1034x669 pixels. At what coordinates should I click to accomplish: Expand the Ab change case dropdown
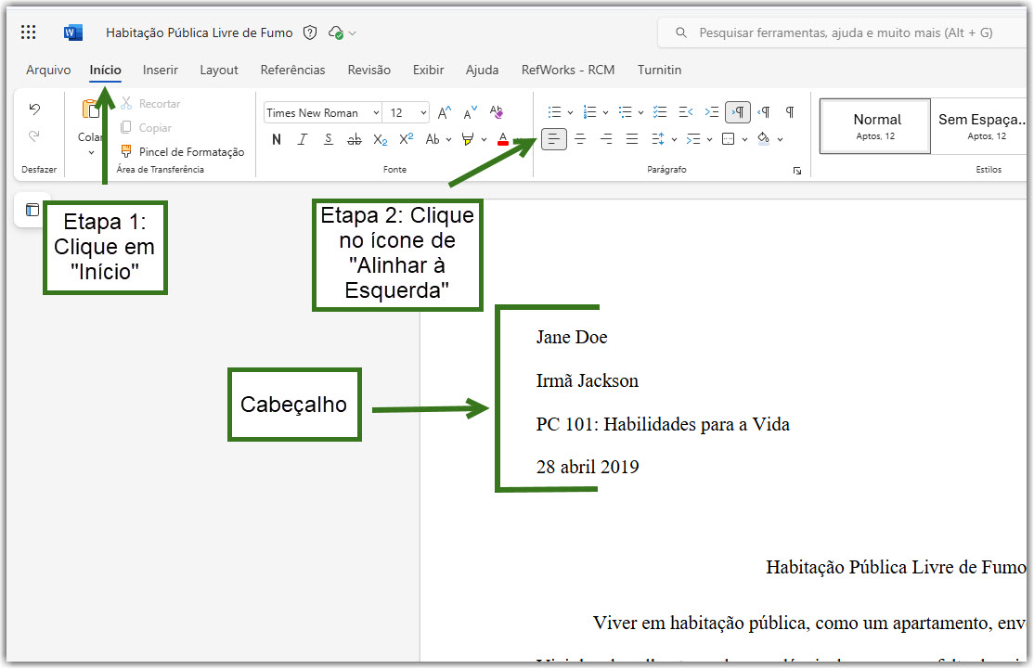(x=448, y=140)
